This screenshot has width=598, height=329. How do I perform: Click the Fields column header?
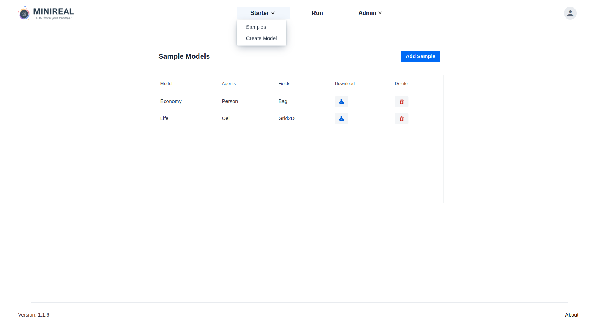point(284,84)
